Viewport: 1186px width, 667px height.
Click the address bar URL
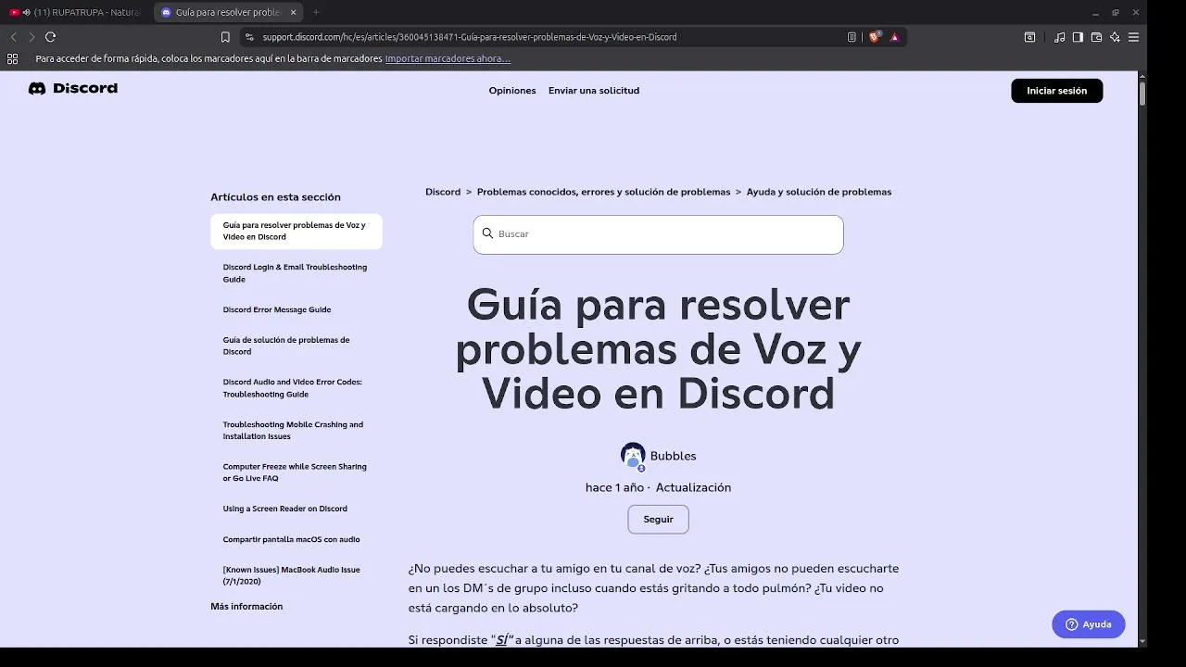(470, 37)
